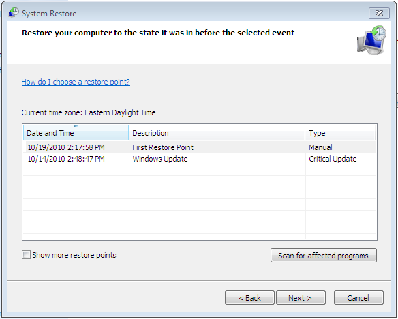Click the 'Manual' type cell

(x=320, y=147)
